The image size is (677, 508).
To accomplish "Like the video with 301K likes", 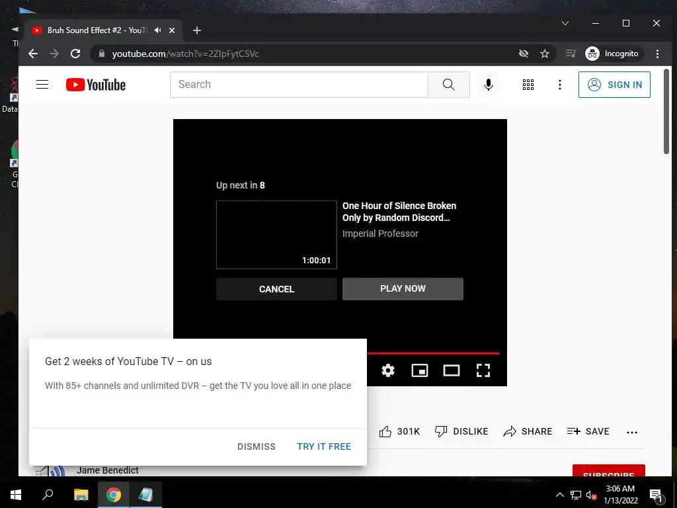I will point(399,431).
